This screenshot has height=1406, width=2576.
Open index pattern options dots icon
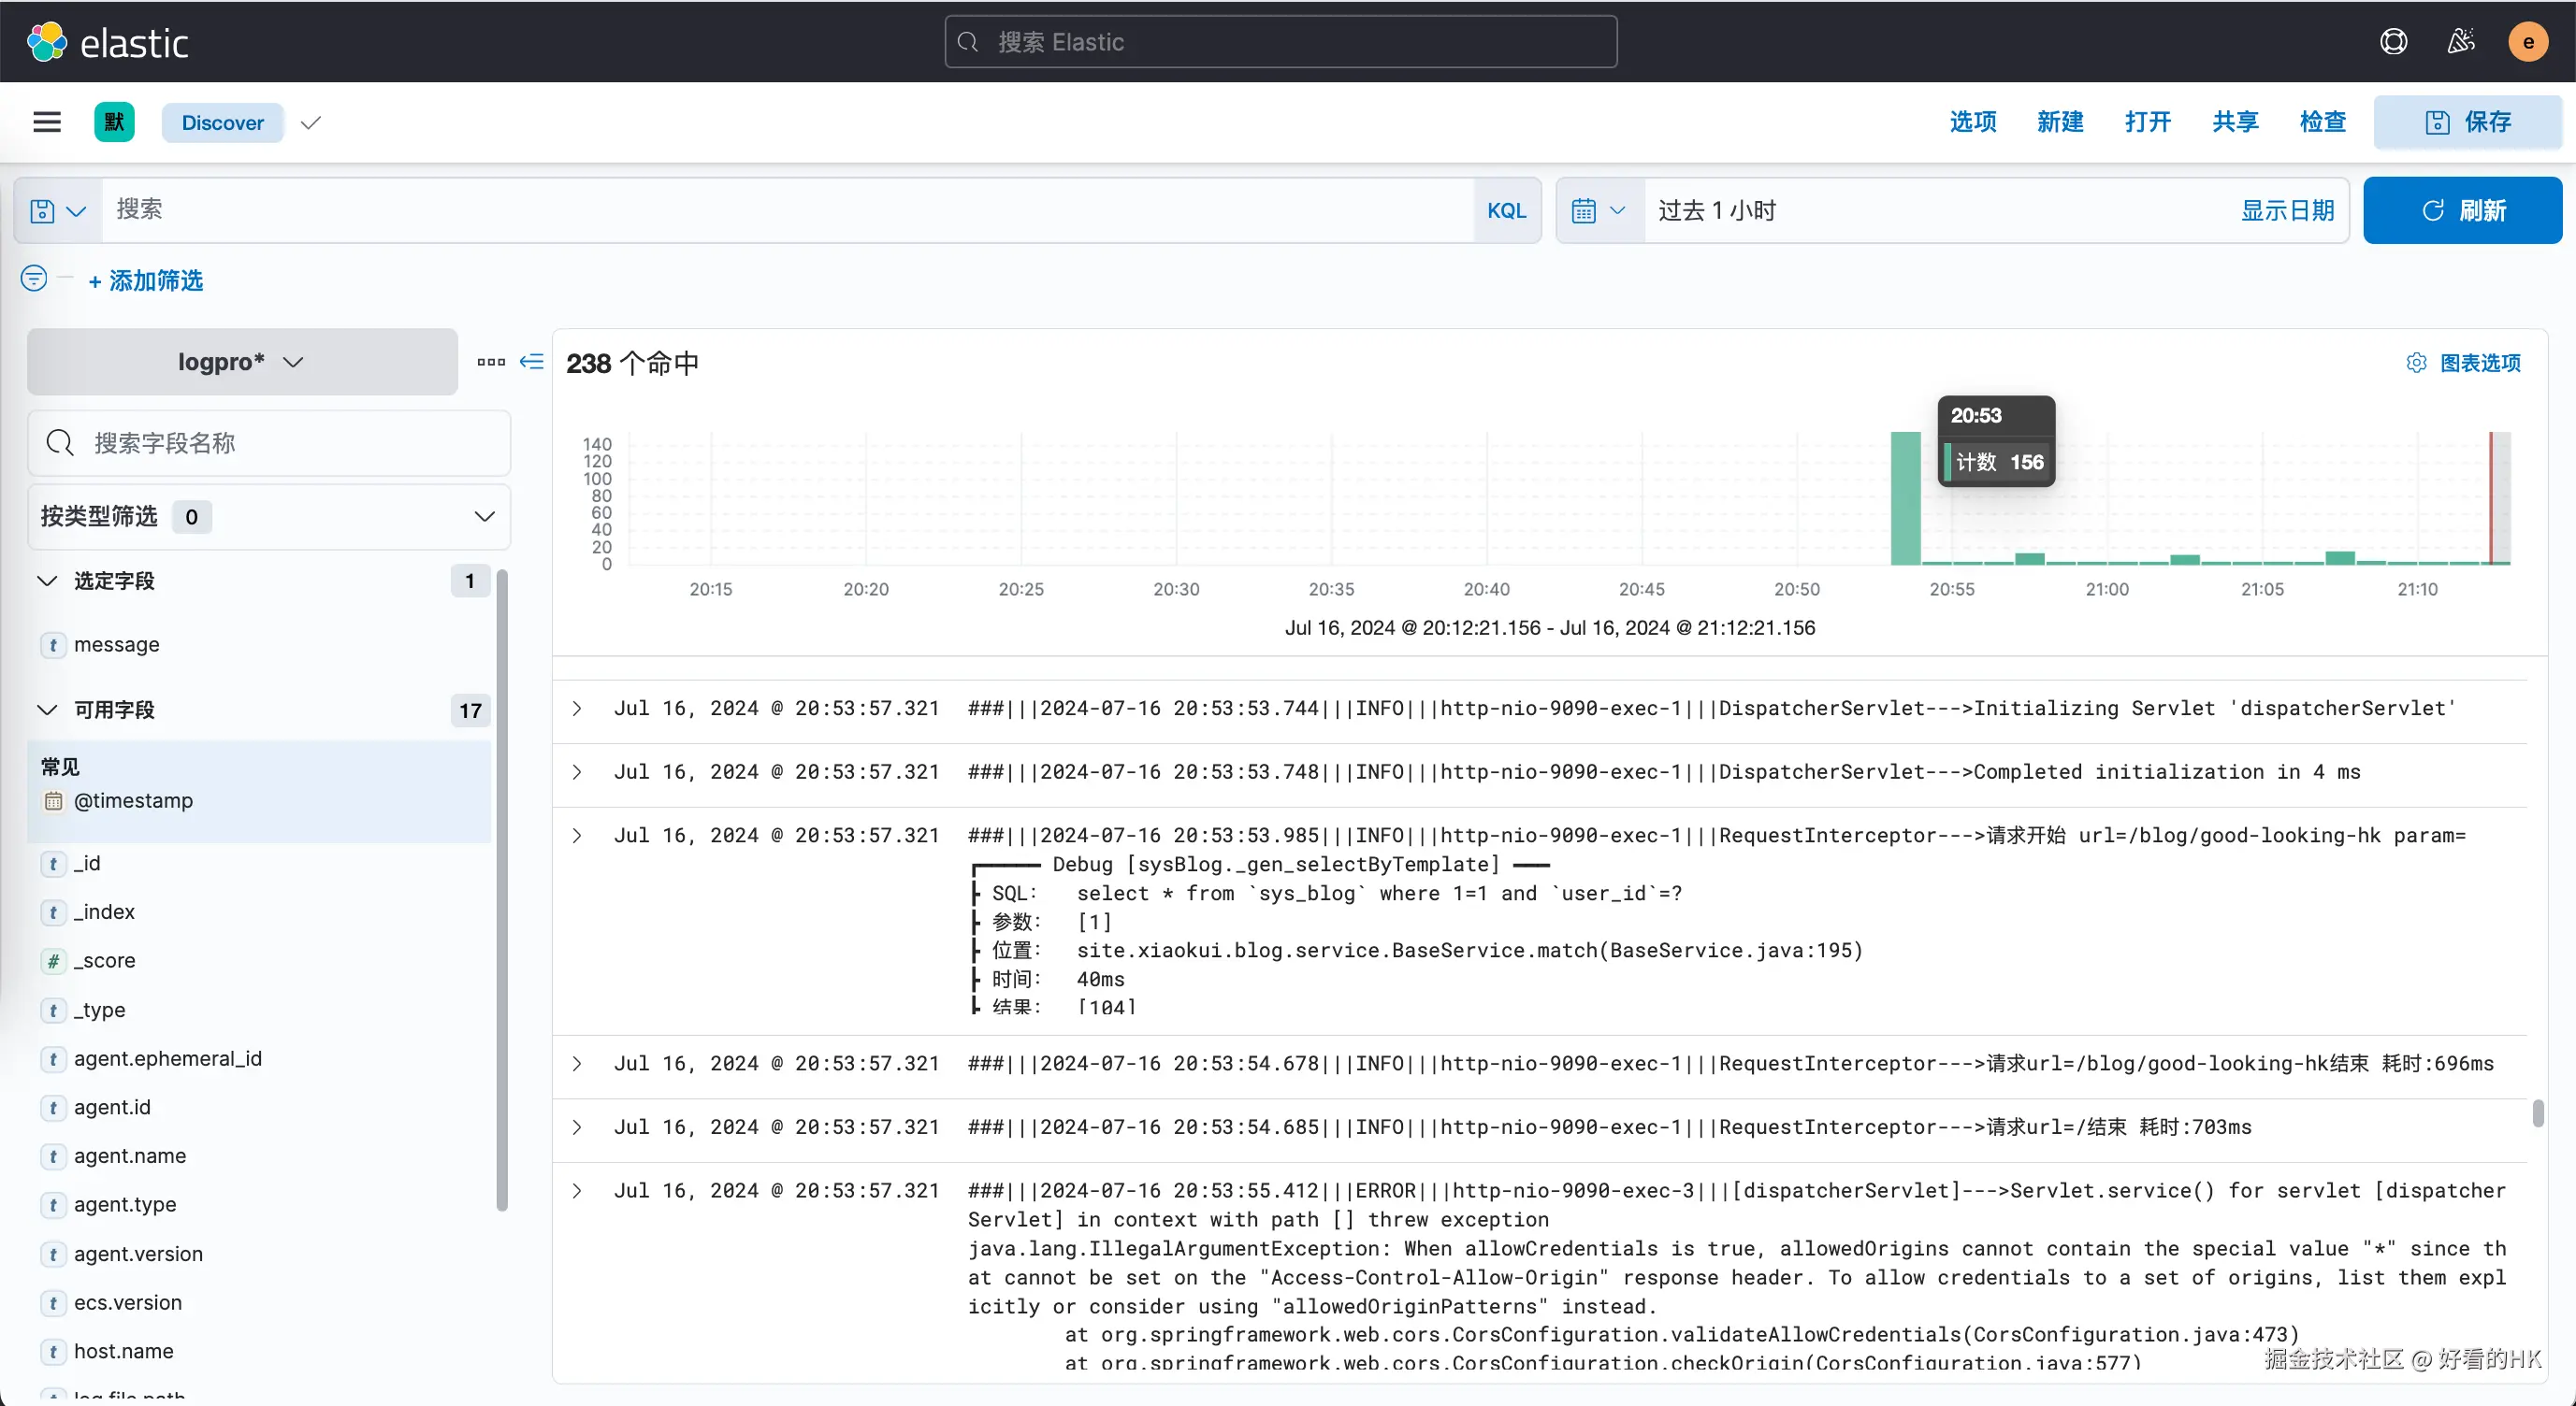(x=491, y=362)
